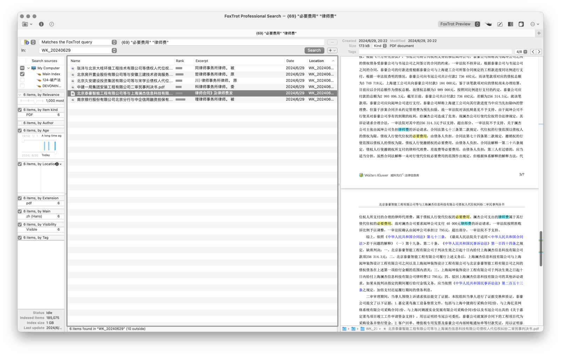Image resolution: width=561 pixels, height=355 pixels.
Task: Open the 第二百五十三 link in preview
Action: 512,283
